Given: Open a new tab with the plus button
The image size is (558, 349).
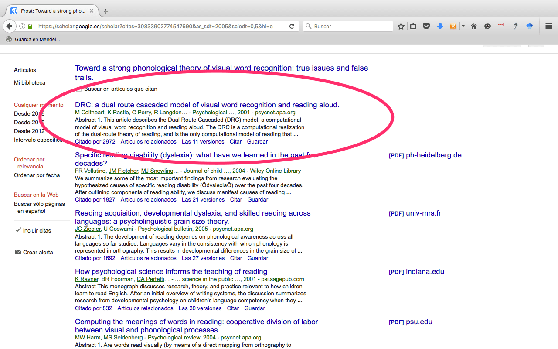Looking at the screenshot, I should [106, 11].
